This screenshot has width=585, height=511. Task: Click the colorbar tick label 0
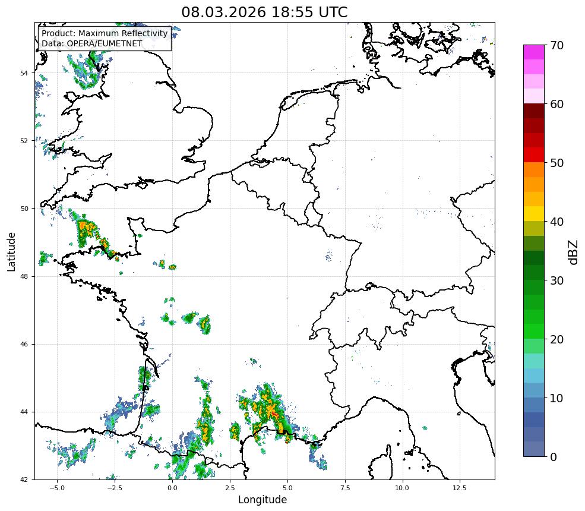click(554, 457)
